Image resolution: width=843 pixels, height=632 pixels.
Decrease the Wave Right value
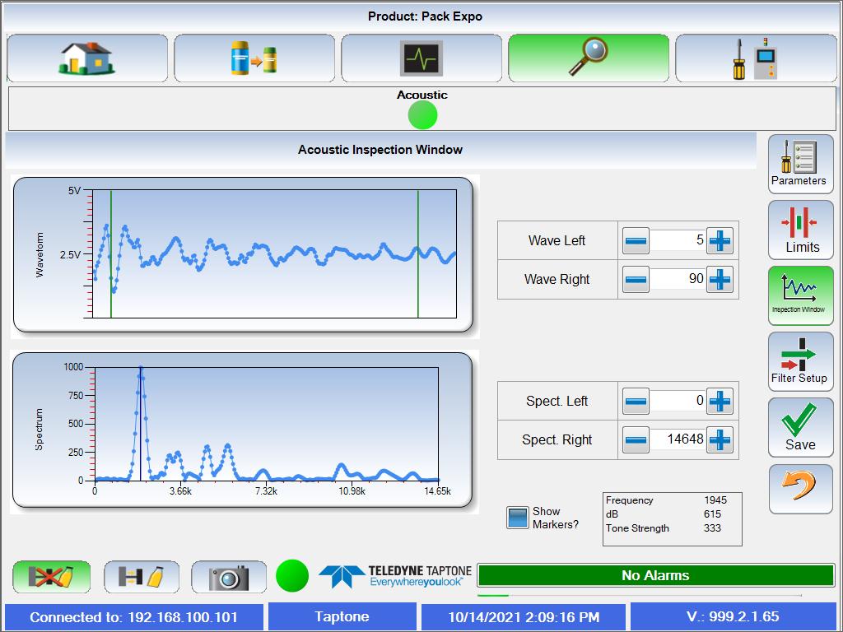pos(636,280)
